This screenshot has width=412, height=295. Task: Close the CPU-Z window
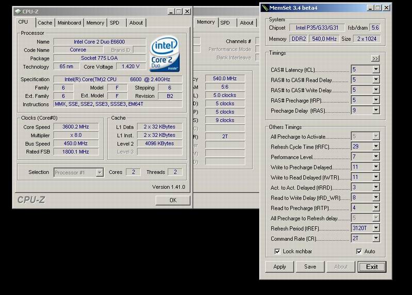187,11
